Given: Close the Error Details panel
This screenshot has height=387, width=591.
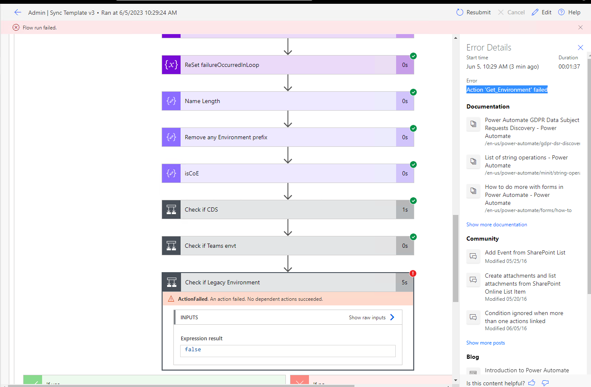Looking at the screenshot, I should pos(580,48).
